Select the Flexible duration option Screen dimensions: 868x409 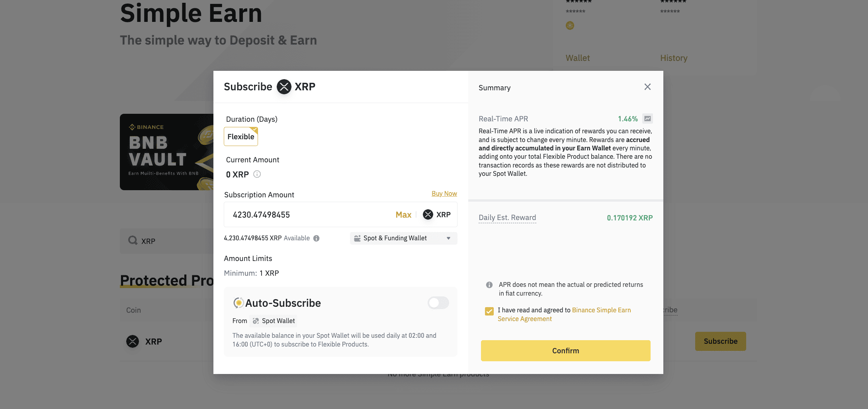click(x=241, y=136)
